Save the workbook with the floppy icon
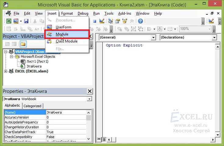The height and width of the screenshot is (146, 224). click(x=26, y=21)
